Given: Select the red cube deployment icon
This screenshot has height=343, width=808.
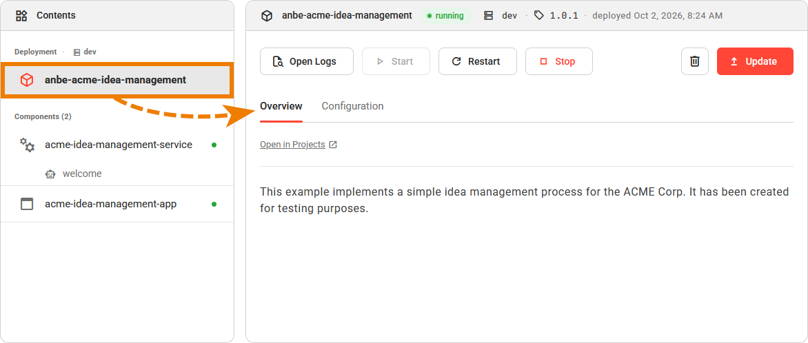Looking at the screenshot, I should click(x=27, y=80).
